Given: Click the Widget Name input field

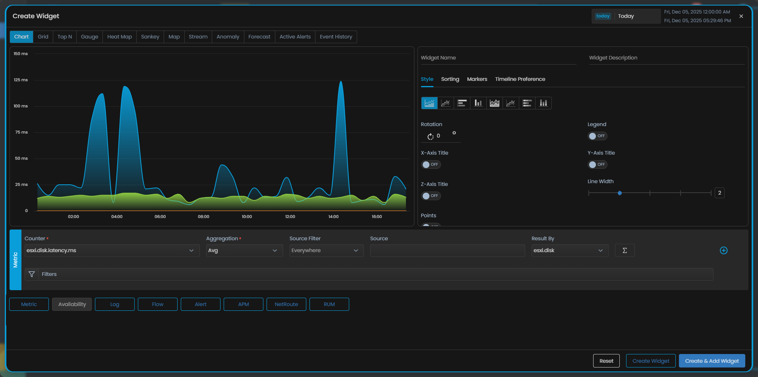Looking at the screenshot, I should (498, 58).
